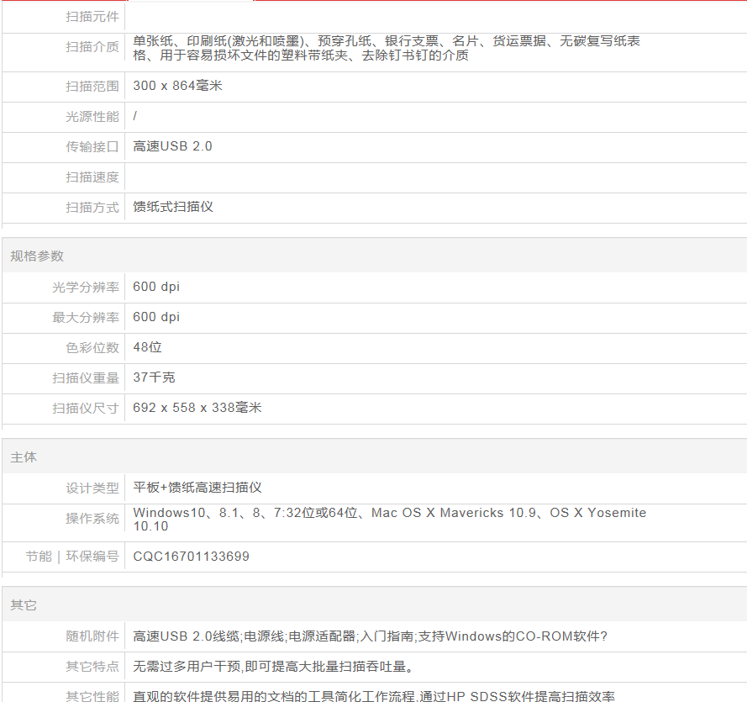Click the 光学分辨率 row label
Viewport: 747px width, 702px height.
point(86,288)
